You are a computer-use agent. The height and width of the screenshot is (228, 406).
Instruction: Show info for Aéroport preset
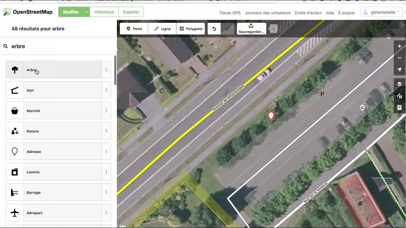point(106,213)
